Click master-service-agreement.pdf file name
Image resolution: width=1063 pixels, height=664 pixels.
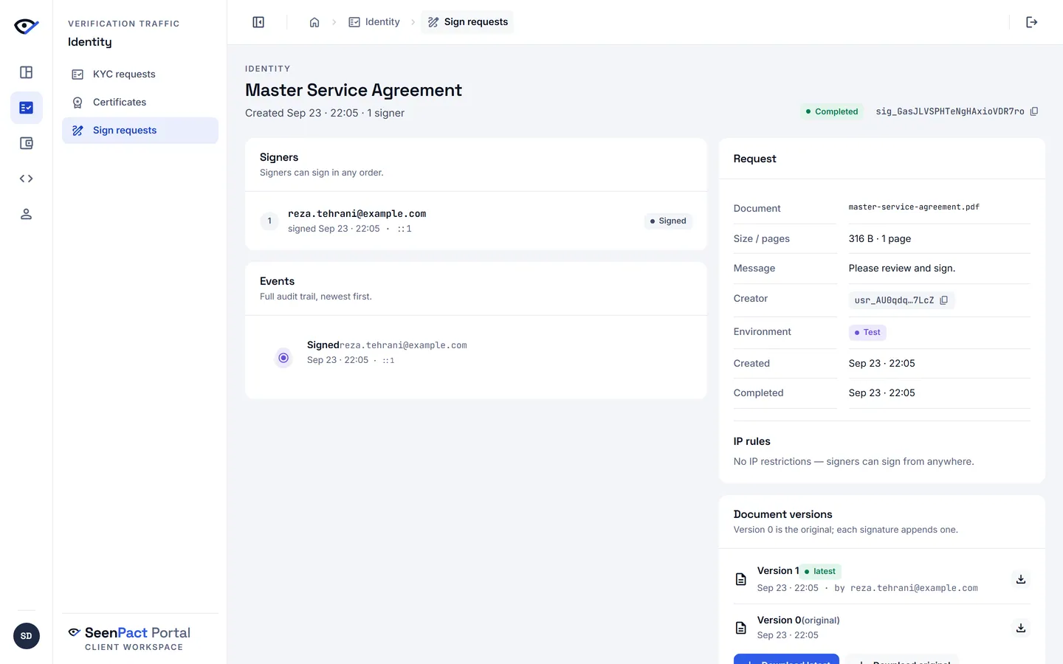coord(914,207)
